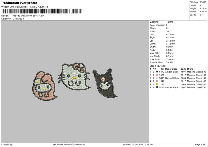The height and width of the screenshot is (147, 208).
Task: Click the Machine value Tajima
Action: (x=170, y=22)
